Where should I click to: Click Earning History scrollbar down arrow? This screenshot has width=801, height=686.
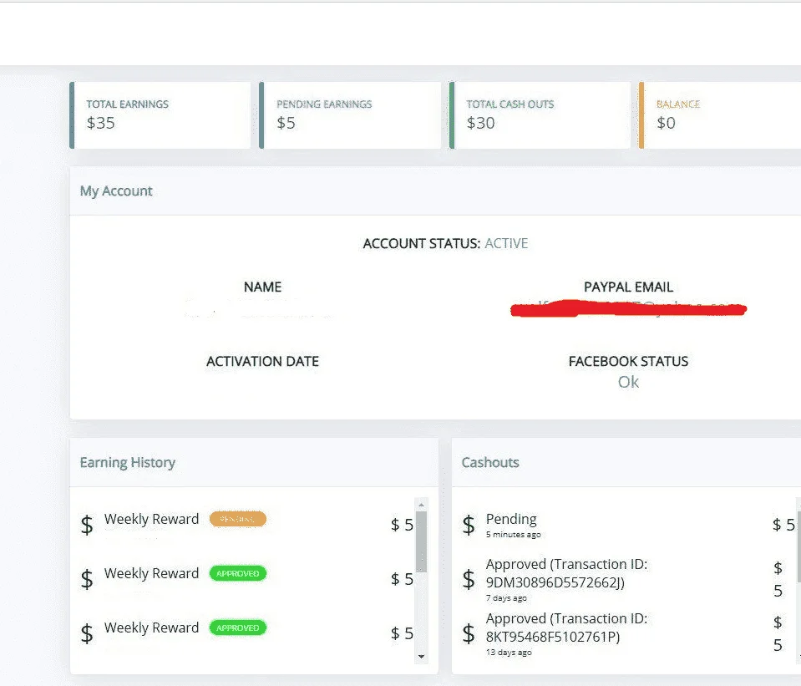pos(422,657)
